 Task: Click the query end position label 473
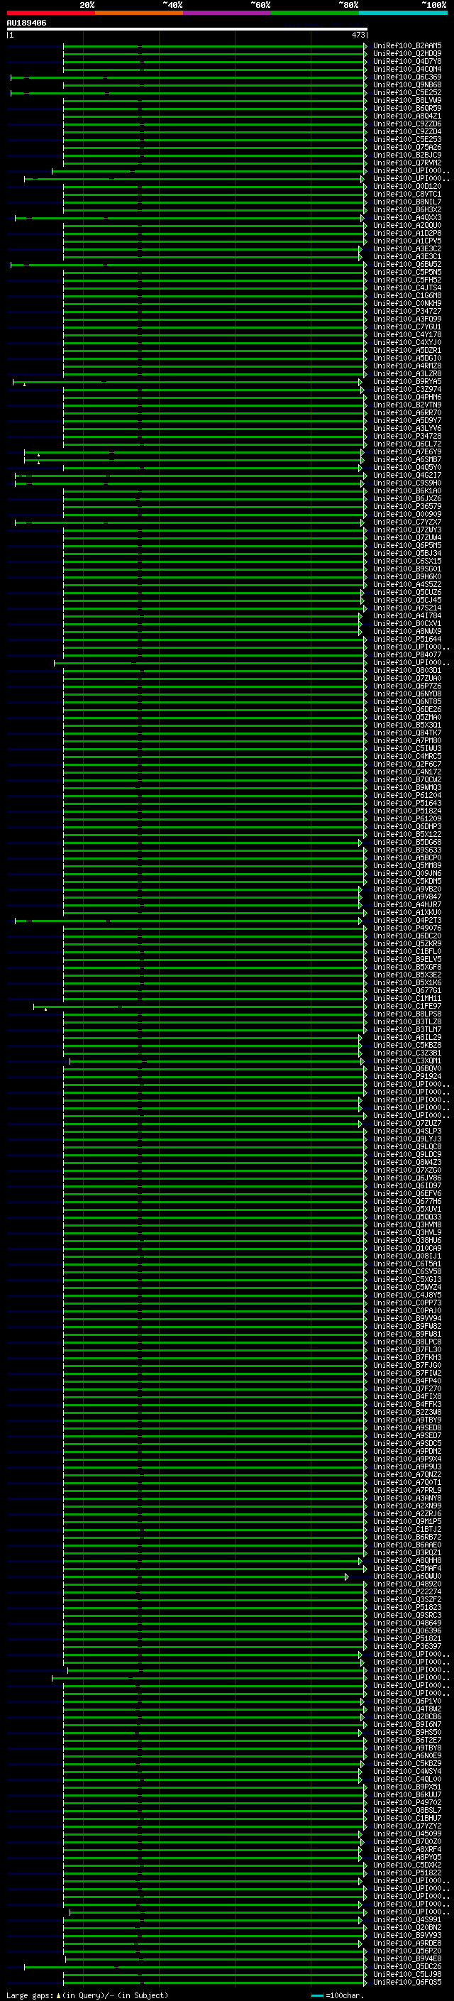358,35
